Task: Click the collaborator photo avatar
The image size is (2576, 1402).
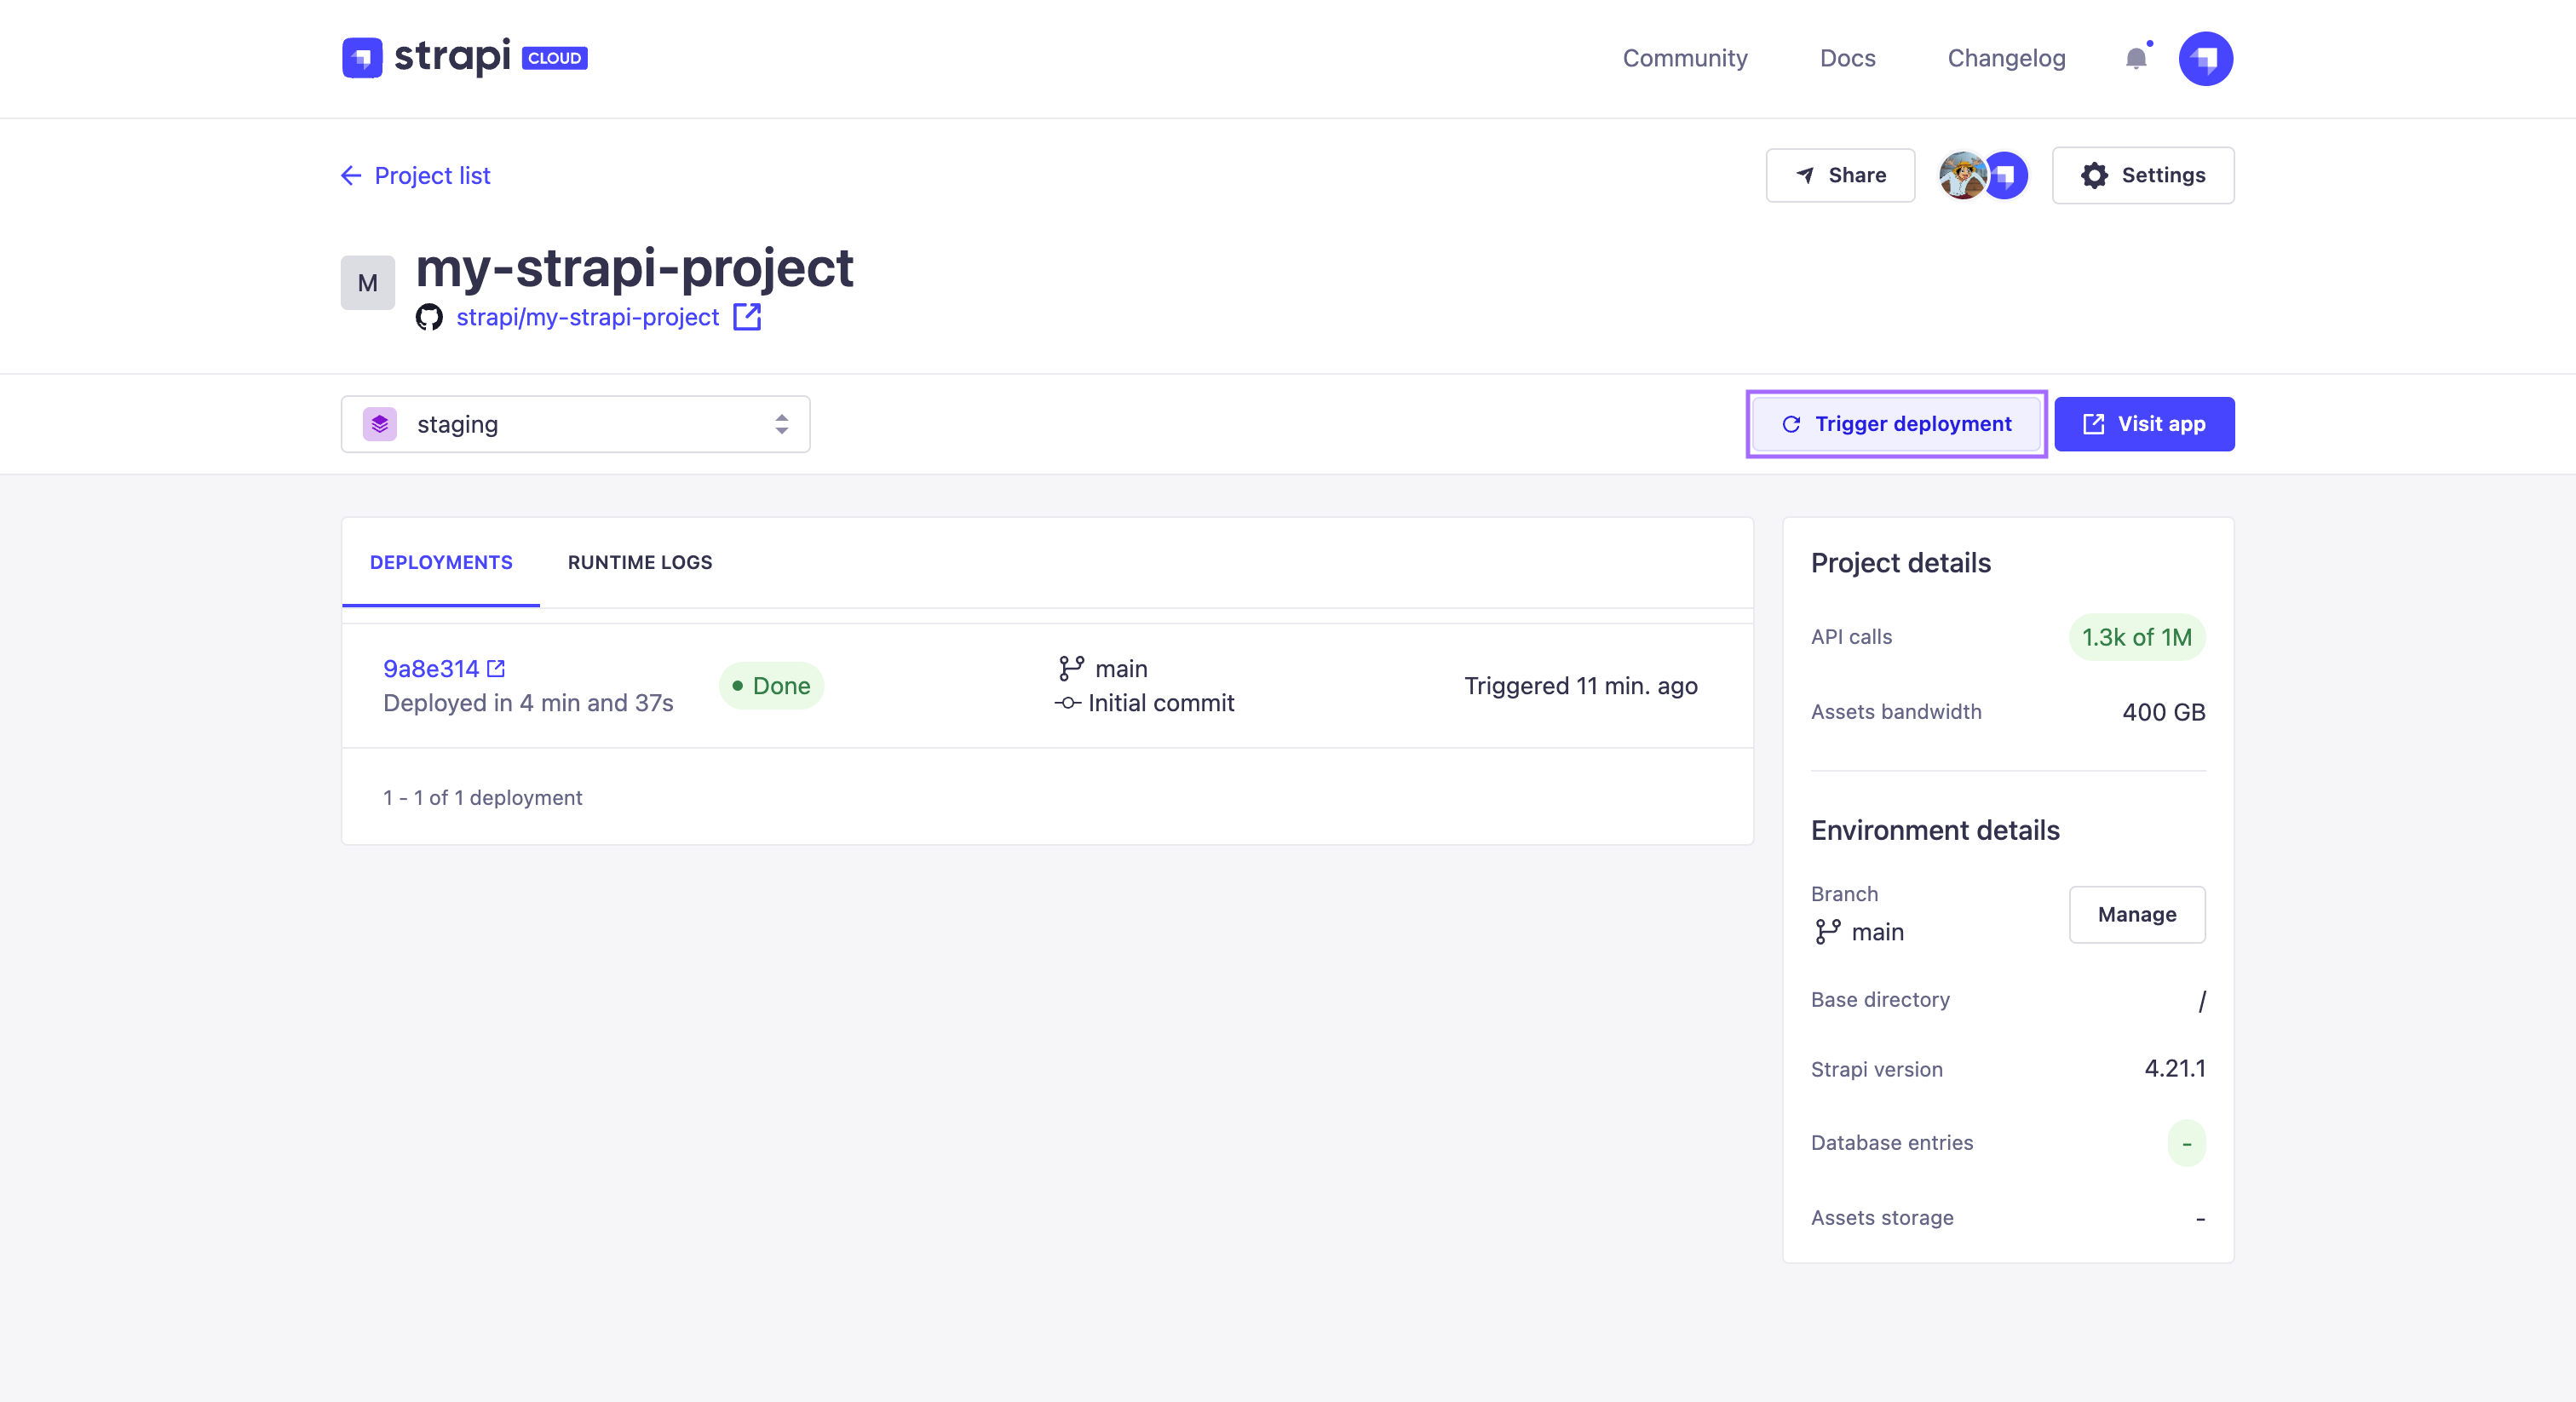Action: [x=1961, y=175]
